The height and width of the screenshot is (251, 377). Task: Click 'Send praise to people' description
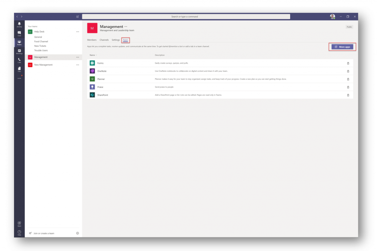tap(164, 87)
